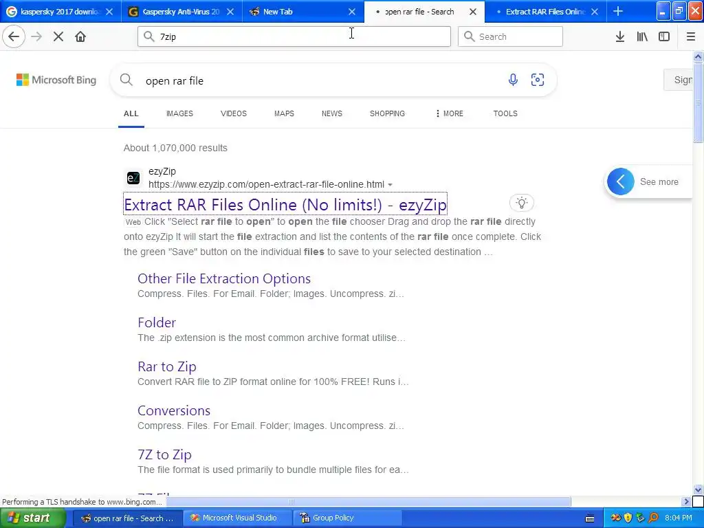Open 'Extract RAR Files Online (No limits!)' result

[285, 205]
